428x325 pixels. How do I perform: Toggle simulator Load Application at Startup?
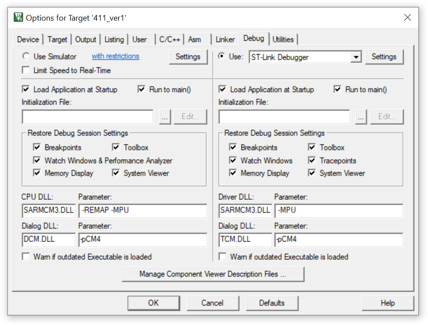[26, 90]
